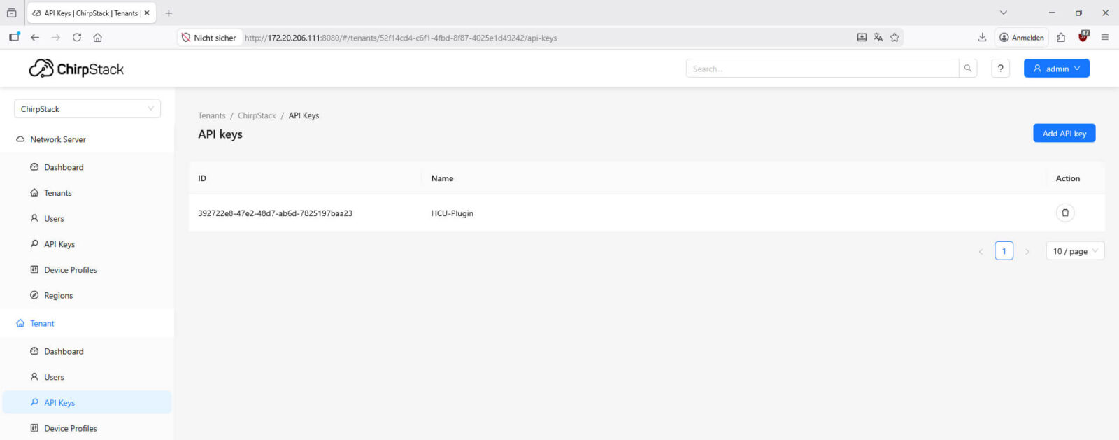Viewport: 1119px width, 440px height.
Task: Go to the browser home page
Action: click(x=98, y=38)
